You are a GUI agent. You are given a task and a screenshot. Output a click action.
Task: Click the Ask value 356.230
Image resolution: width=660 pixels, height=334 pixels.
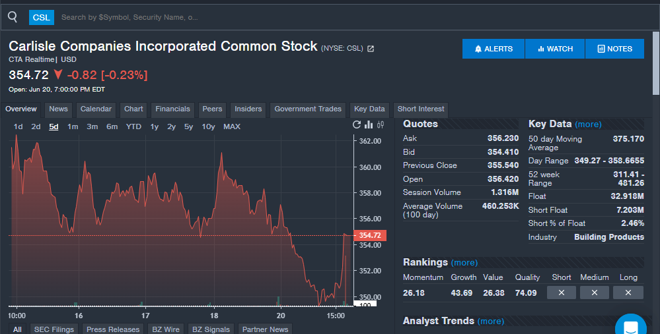click(x=503, y=138)
